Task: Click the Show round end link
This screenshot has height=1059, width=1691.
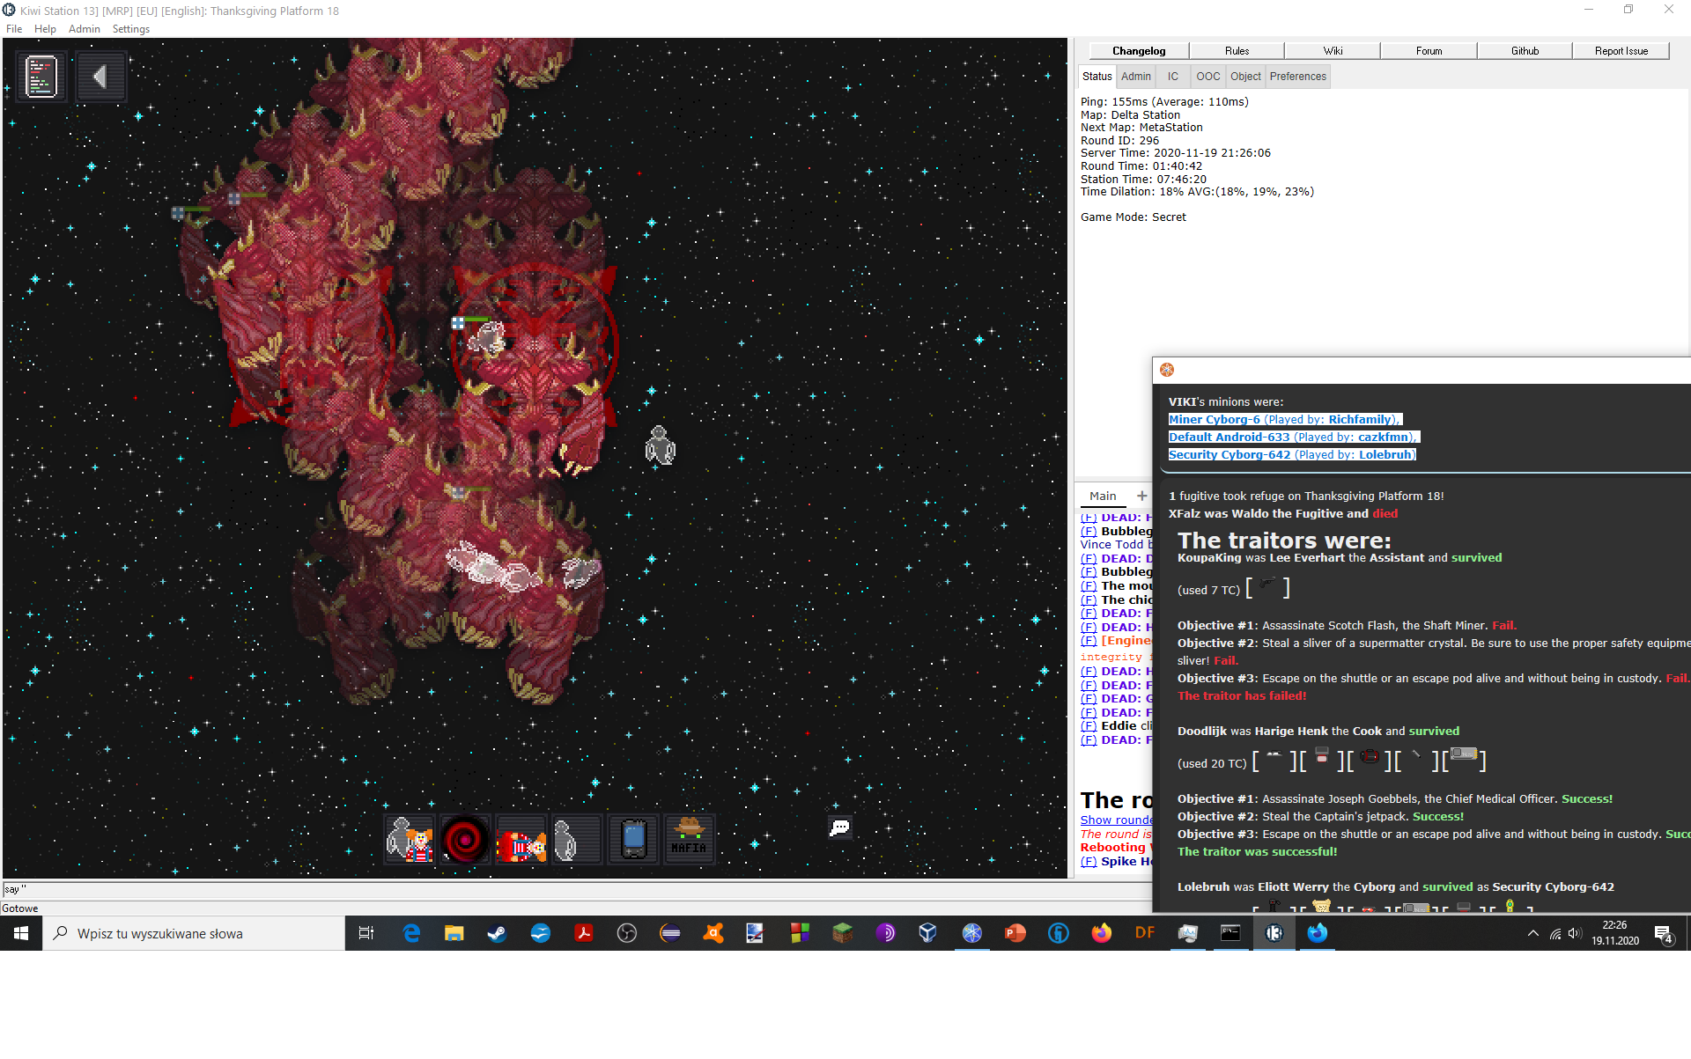Action: coord(1116,820)
